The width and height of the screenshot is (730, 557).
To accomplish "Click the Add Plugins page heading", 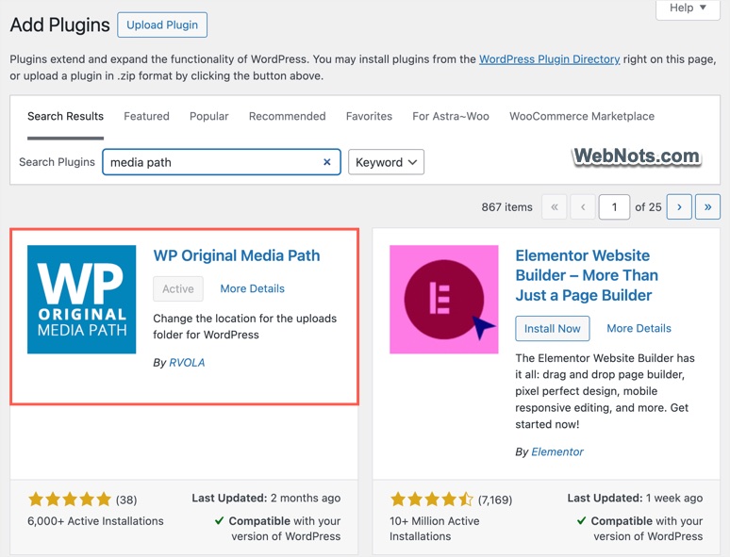I will click(x=60, y=25).
